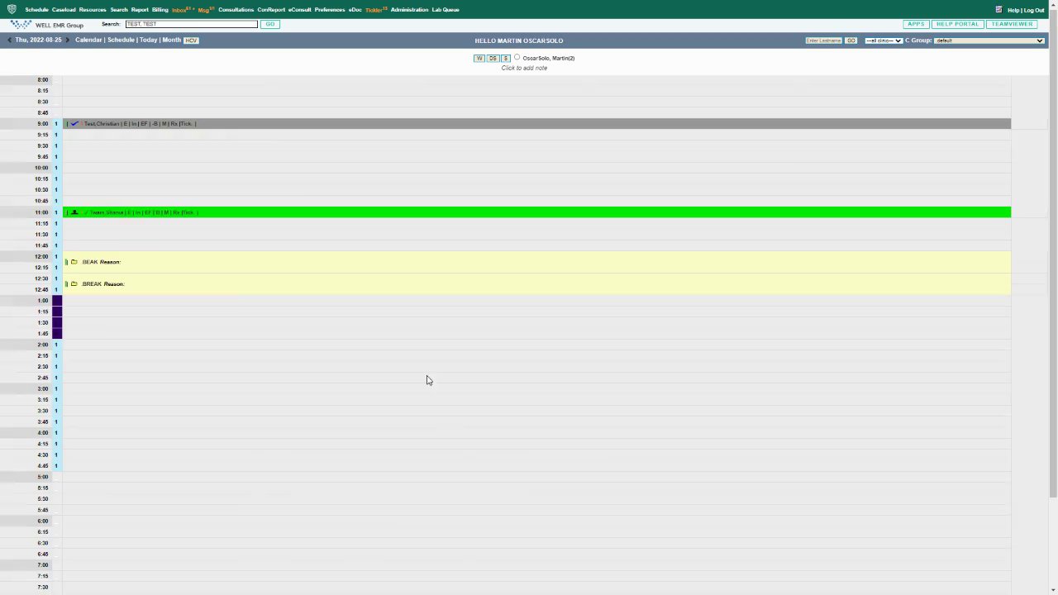Click the Thu, 2022-08-25 date text
The width and height of the screenshot is (1058, 595).
click(x=38, y=40)
